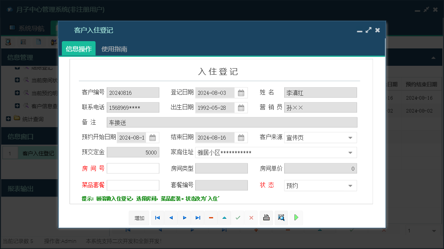Viewport: 444px width, 249px height.
Task: Edit the record using the teal triangle icon
Action: pos(224,218)
